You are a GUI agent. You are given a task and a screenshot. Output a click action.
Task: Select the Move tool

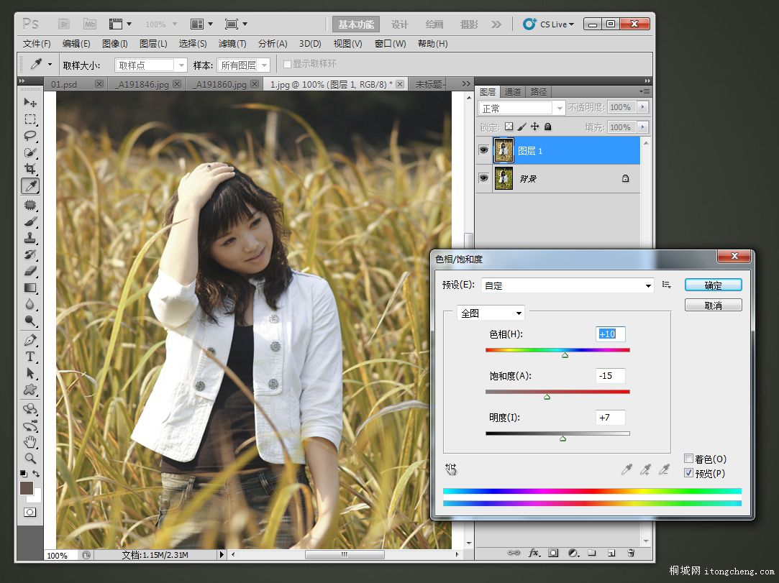click(x=30, y=102)
